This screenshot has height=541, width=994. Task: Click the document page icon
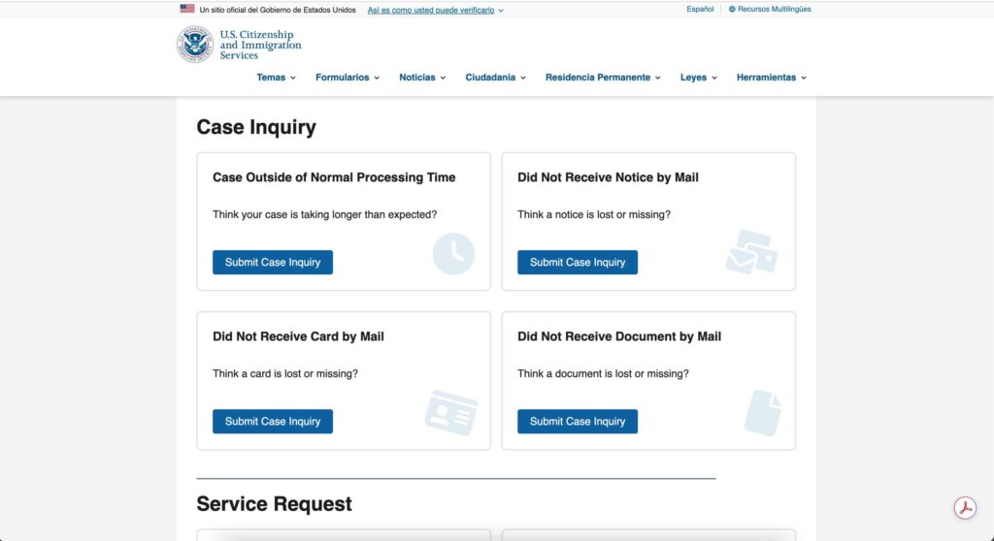[x=762, y=411]
